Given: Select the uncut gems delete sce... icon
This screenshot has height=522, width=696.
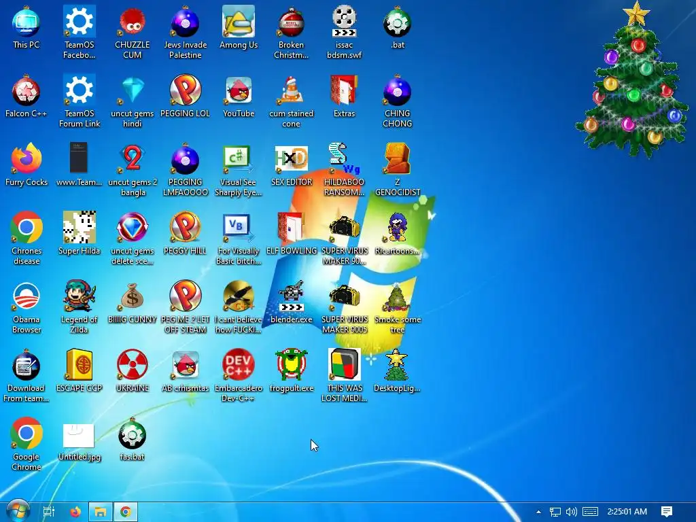Looking at the screenshot, I should coord(133,227).
